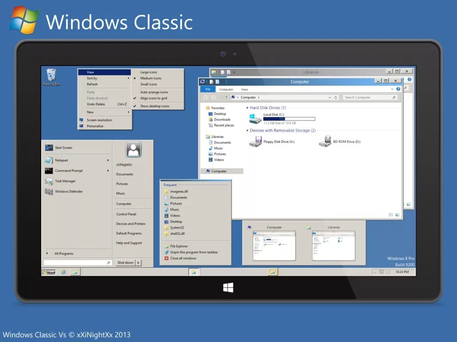The height and width of the screenshot is (342, 457).
Task: Expand the New submenu arrow
Action: (x=128, y=112)
